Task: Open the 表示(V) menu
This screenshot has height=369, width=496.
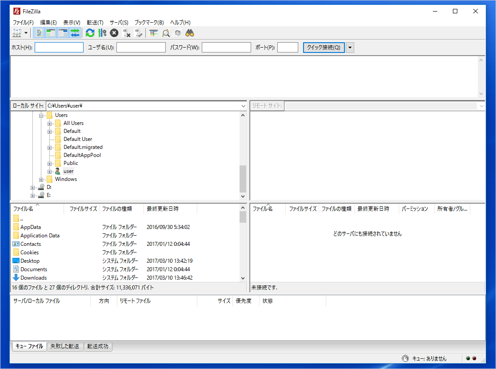Action: (x=72, y=23)
